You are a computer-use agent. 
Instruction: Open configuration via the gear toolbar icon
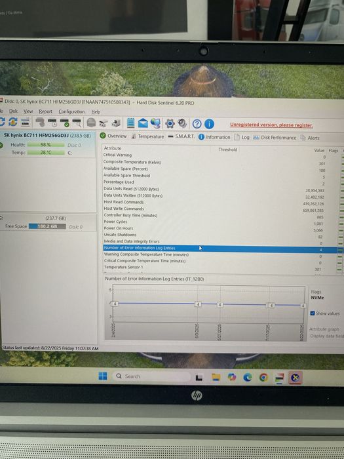pyautogui.click(x=170, y=123)
